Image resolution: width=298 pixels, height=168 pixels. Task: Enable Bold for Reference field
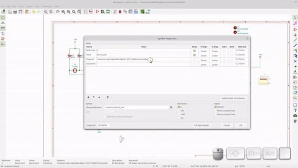pos(232,51)
